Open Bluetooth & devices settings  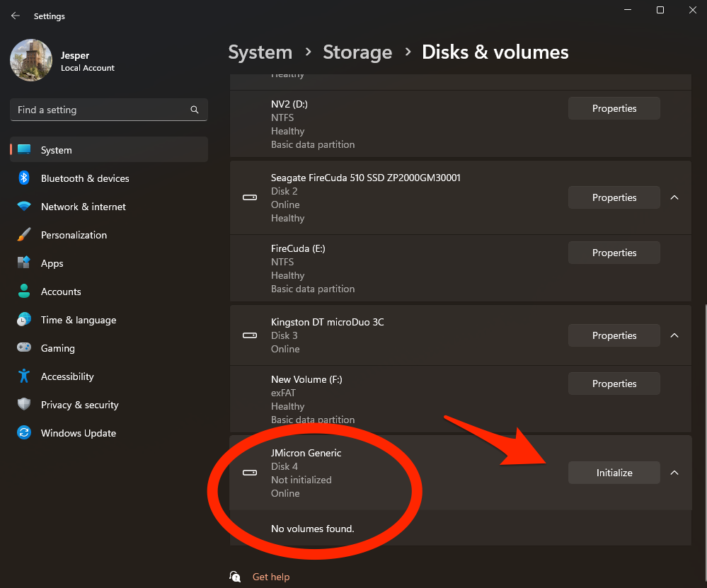click(109, 178)
